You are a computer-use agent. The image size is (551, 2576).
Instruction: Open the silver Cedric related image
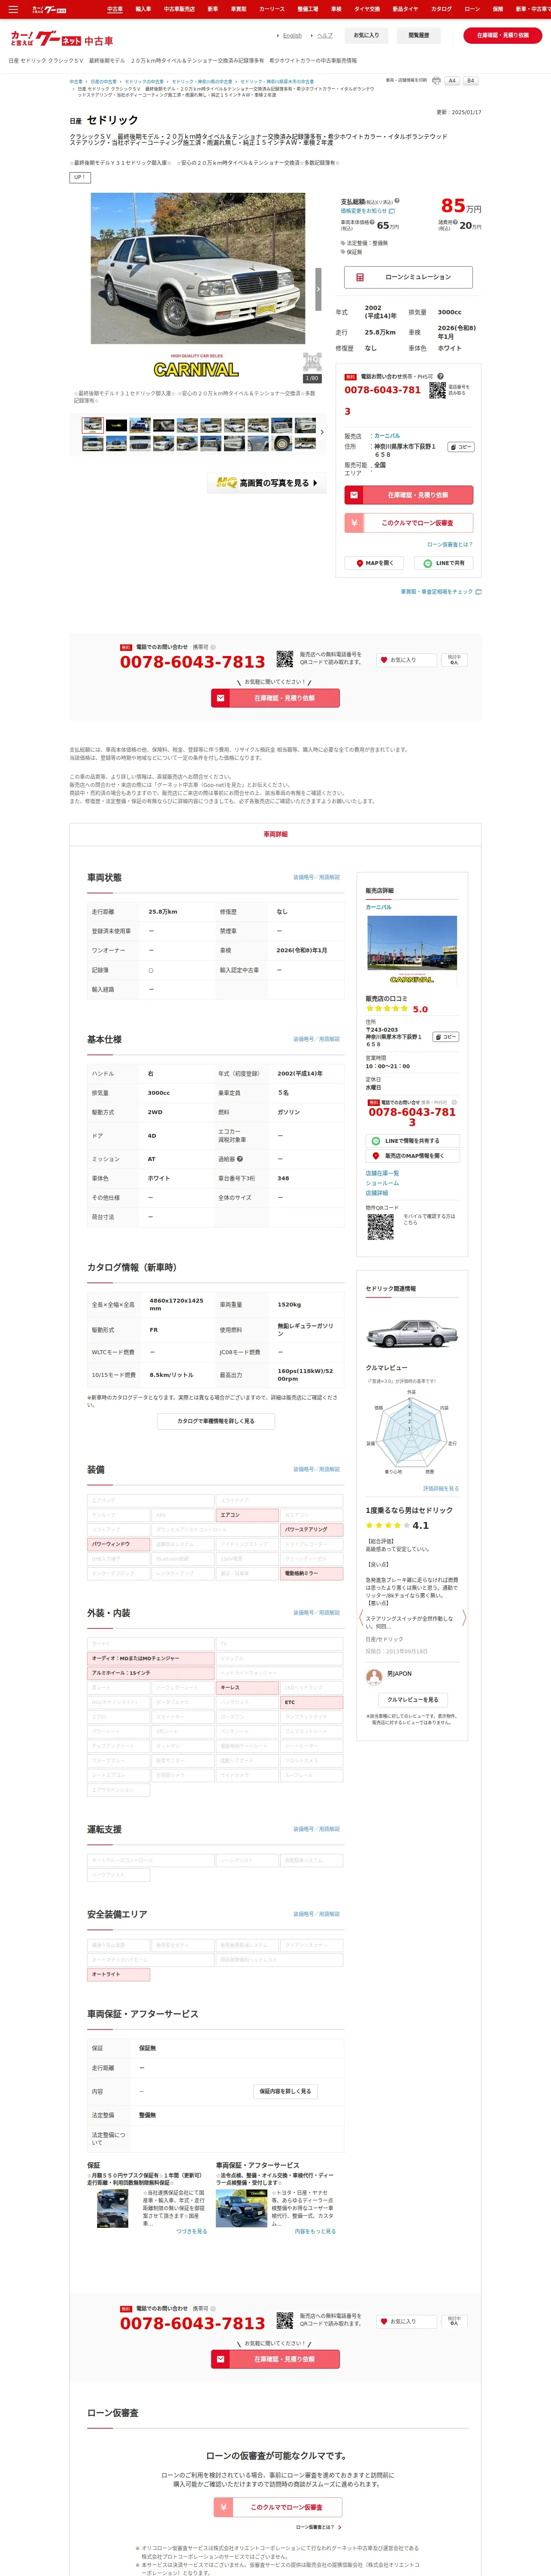[412, 1333]
